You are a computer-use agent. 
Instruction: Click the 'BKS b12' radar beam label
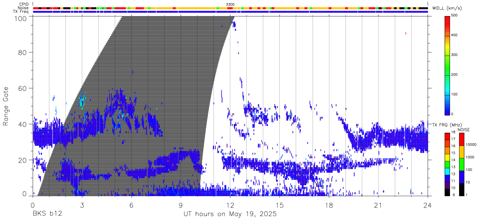pos(47,214)
